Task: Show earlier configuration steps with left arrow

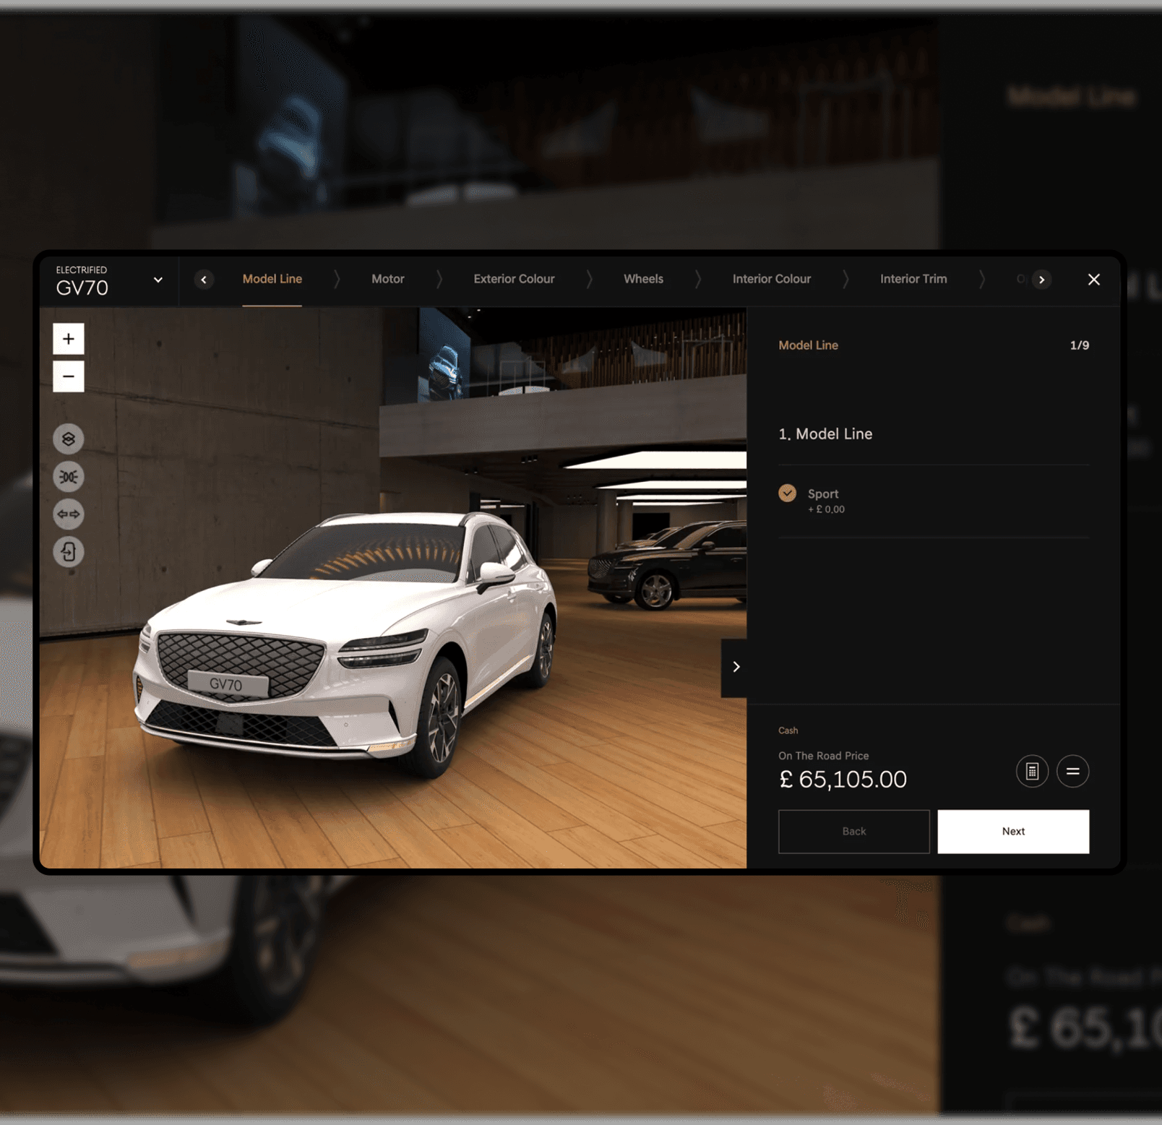Action: click(204, 280)
